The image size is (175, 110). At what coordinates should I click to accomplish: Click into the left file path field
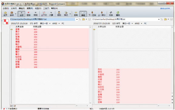(x=42, y=19)
